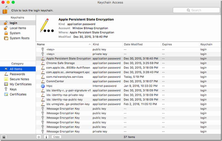Click the info 'i' button
Viewport: 222px width, 141px height.
[46, 137]
